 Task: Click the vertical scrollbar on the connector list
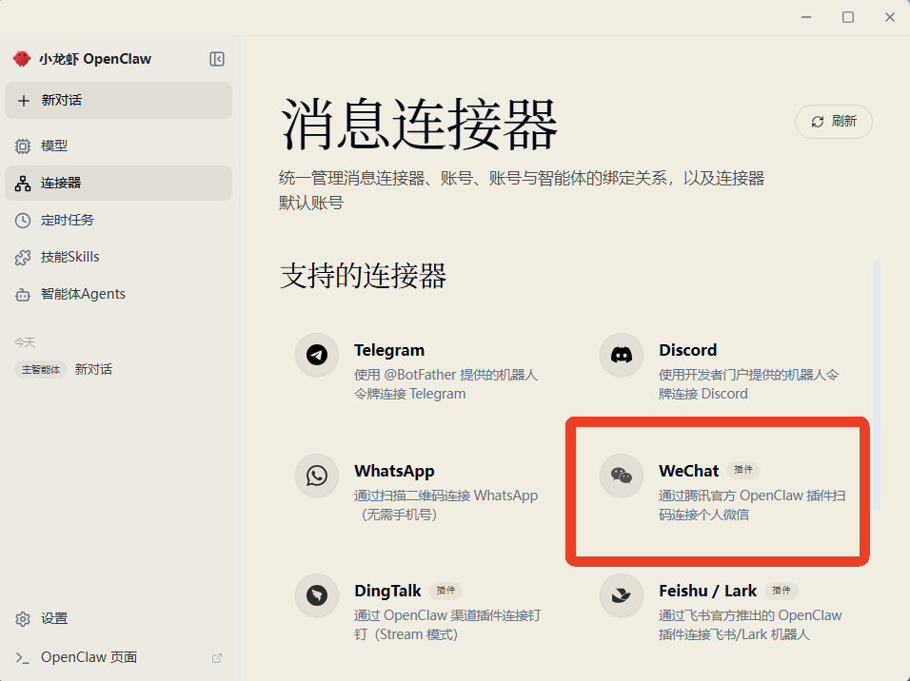tap(877, 380)
